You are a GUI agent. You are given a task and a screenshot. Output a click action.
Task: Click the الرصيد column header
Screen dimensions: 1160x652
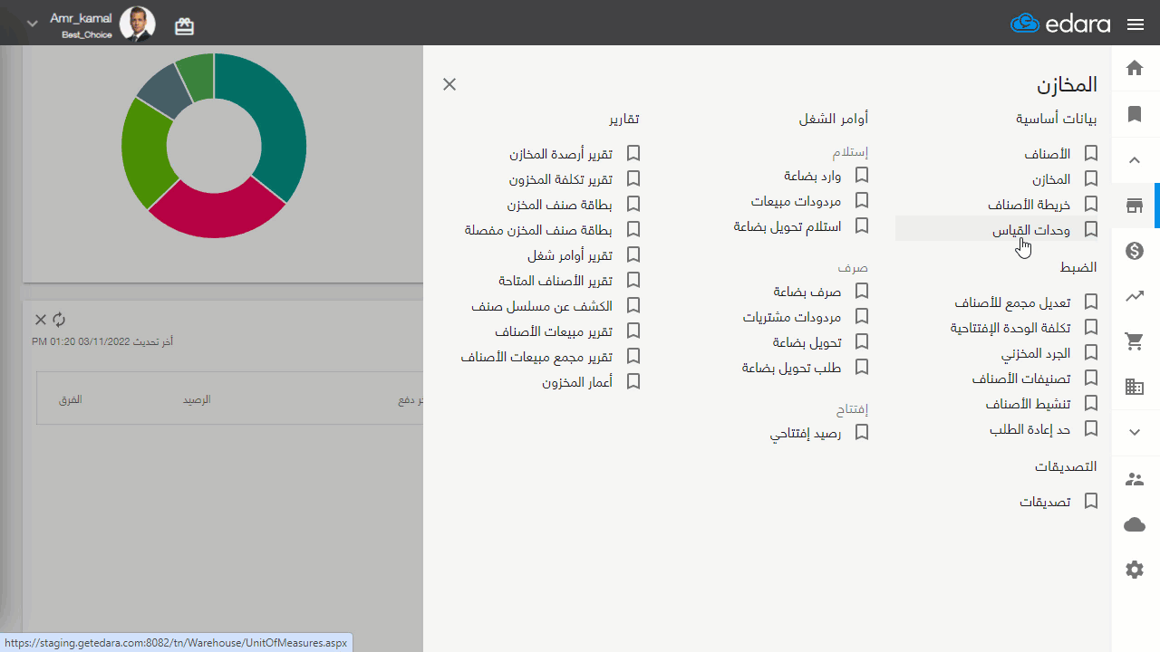tap(197, 399)
